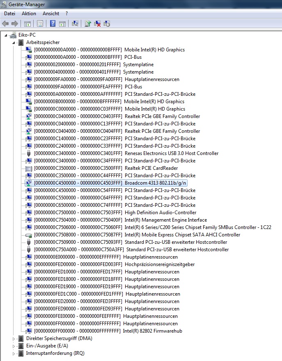Click the Direkter Speicherzugriff (DMA) chip icon
The height and width of the screenshot is (361, 282).
pos(21,338)
